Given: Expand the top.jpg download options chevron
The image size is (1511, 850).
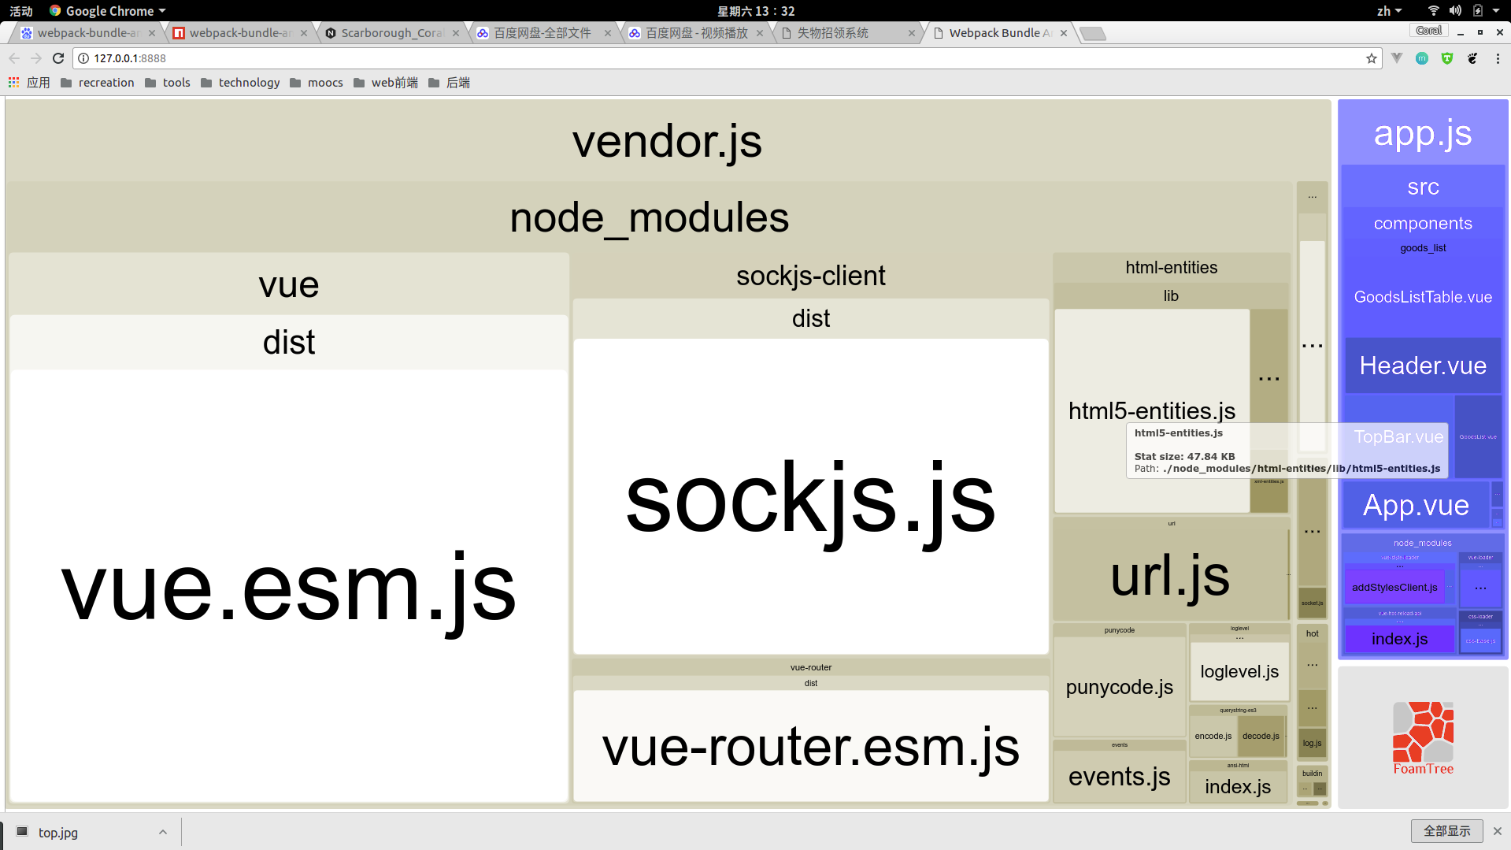Looking at the screenshot, I should pos(163,832).
